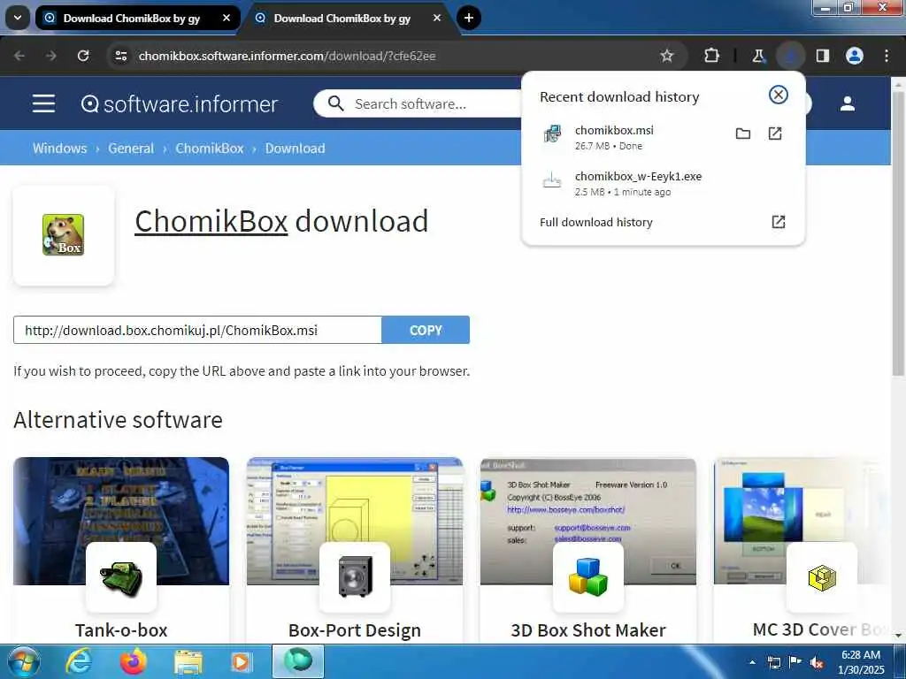Image resolution: width=906 pixels, height=679 pixels.
Task: Open the 3D Box Shot Maker title
Action: click(587, 629)
